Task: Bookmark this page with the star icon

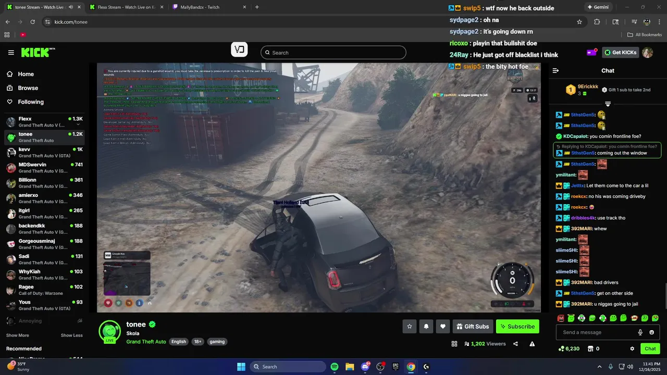Action: [x=579, y=22]
